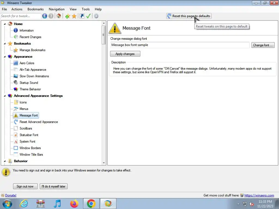Open the https://winaero.com link
The image size is (279, 209).
(259, 195)
